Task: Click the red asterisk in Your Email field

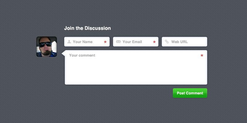Action: click(154, 42)
